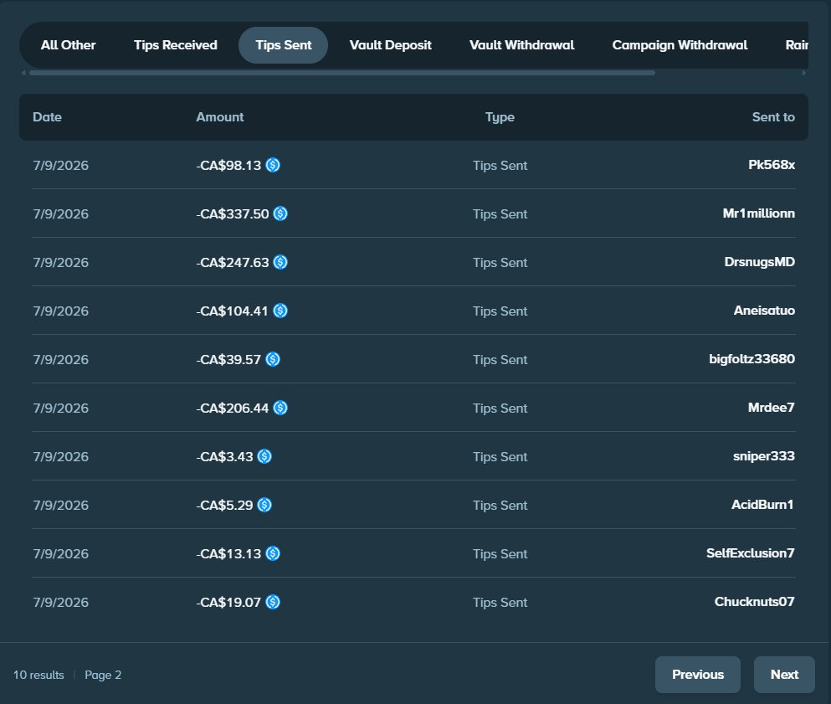Screen dimensions: 831x704
Task: Click the date in the DrsnugsMD row
Action: (x=60, y=262)
